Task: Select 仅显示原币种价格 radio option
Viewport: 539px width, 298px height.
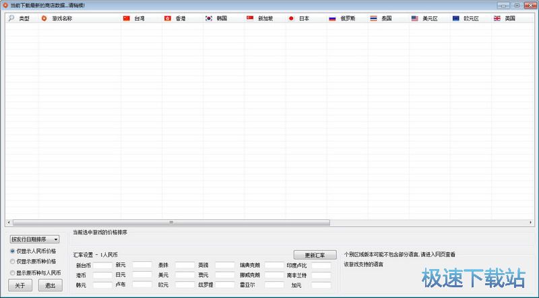Action: [x=13, y=261]
